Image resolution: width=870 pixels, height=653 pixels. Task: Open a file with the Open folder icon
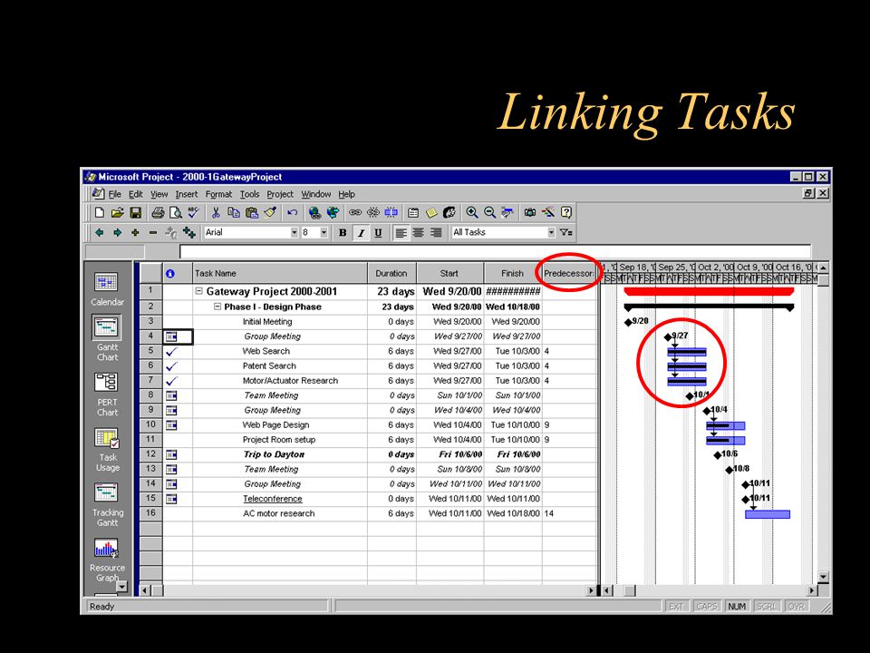117,212
